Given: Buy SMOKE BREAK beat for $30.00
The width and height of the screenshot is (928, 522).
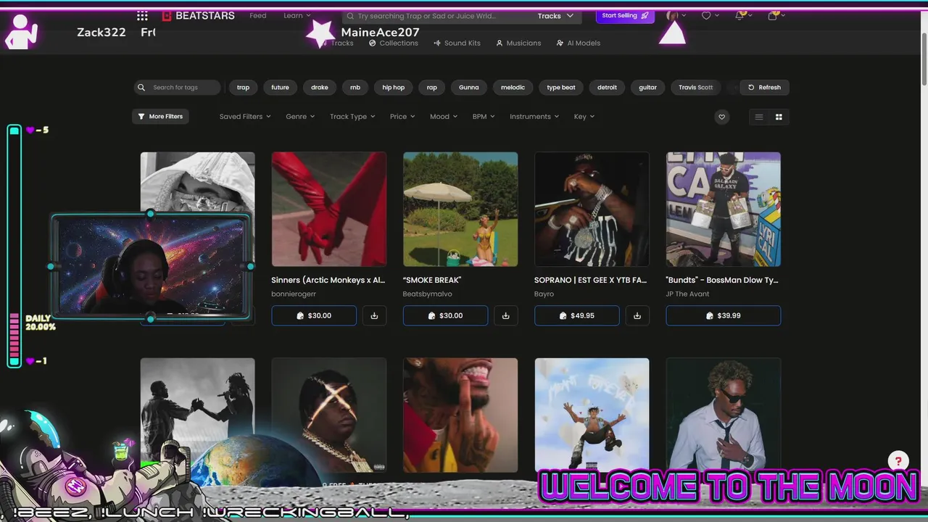Looking at the screenshot, I should coord(445,315).
